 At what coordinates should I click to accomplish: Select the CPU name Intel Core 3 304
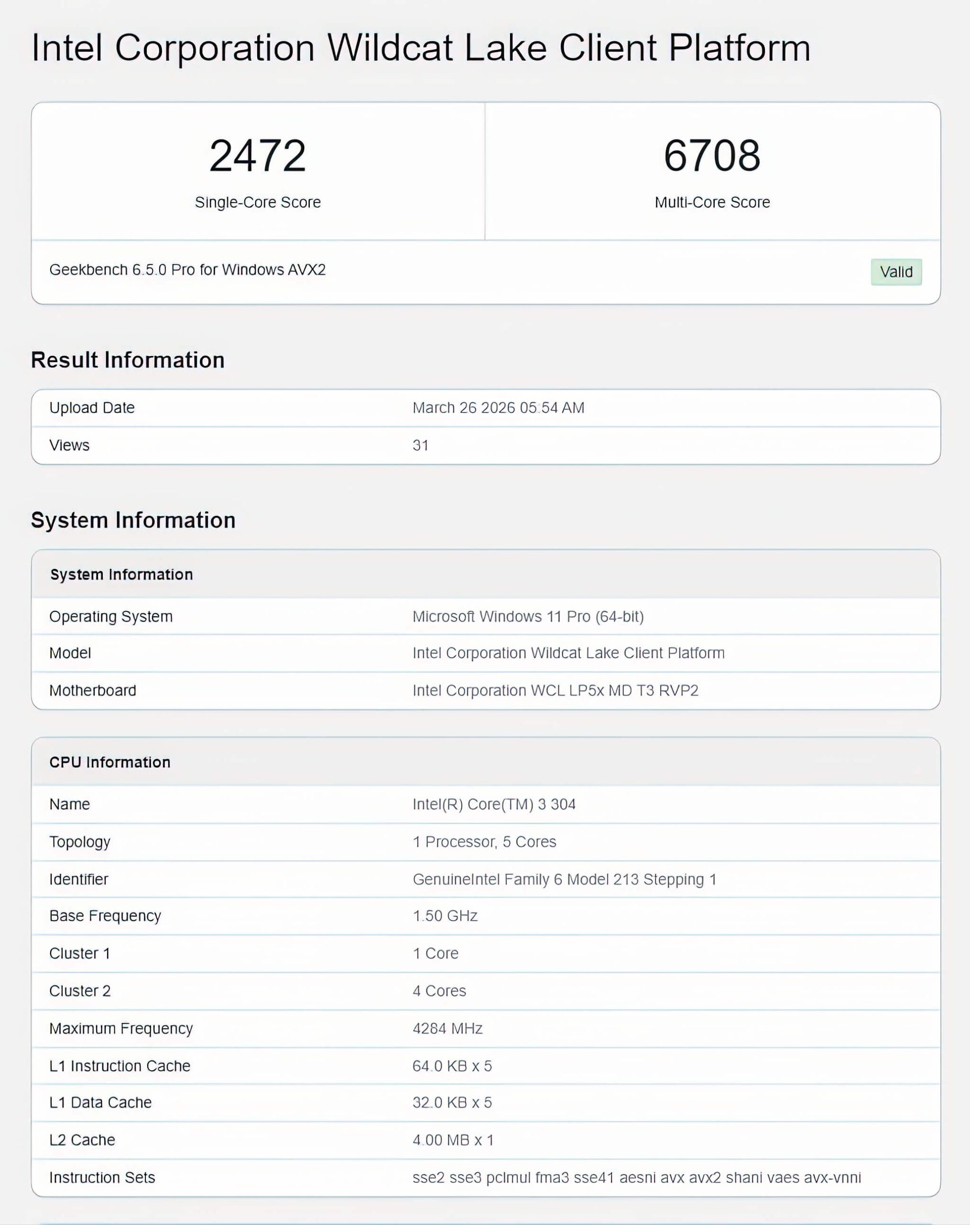[x=494, y=804]
